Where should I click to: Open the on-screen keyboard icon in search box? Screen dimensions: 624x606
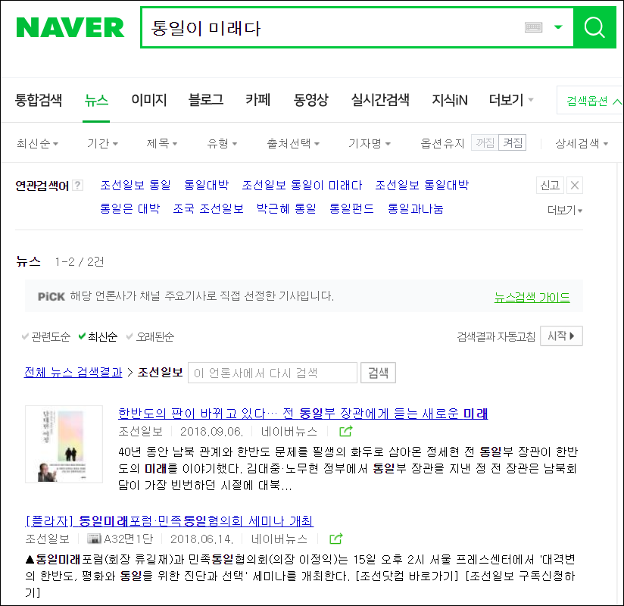point(533,27)
